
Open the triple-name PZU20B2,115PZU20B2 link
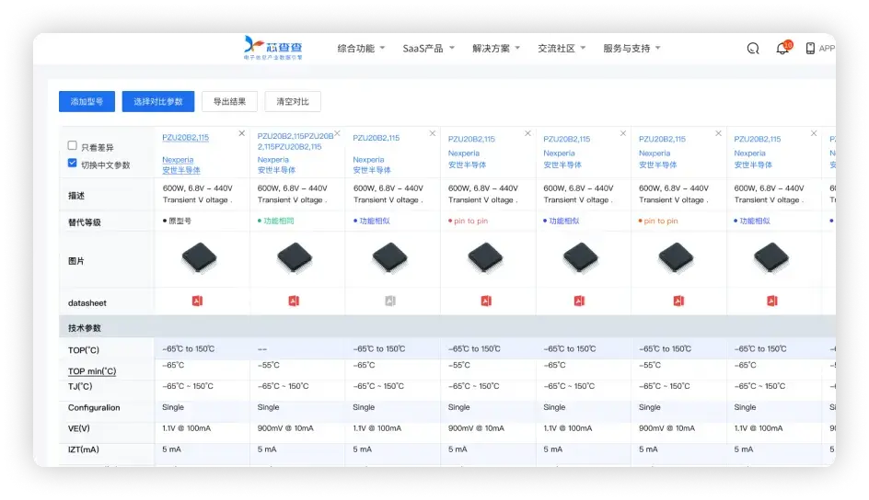click(295, 141)
